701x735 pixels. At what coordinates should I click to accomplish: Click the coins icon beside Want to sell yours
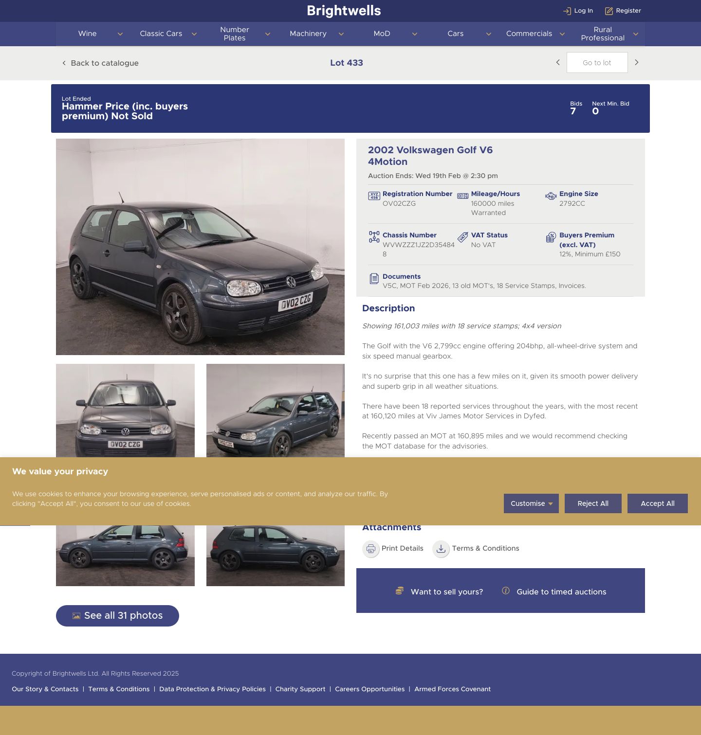(400, 591)
